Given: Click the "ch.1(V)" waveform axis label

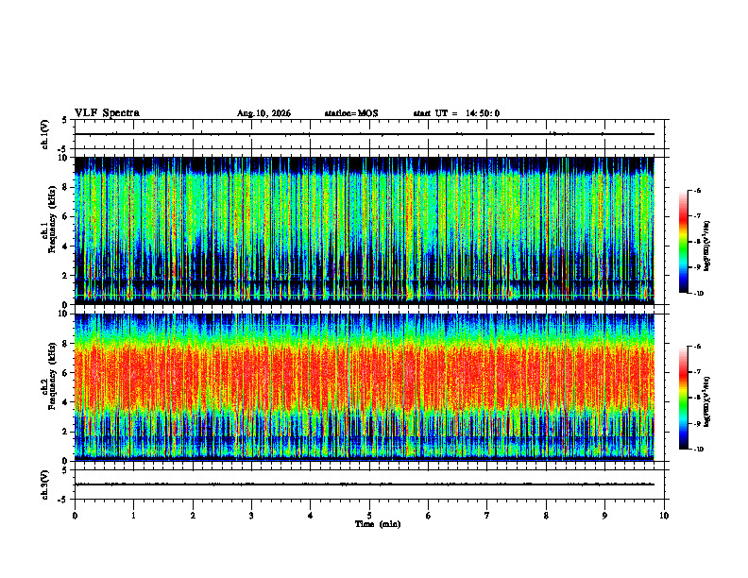Looking at the screenshot, I should (x=45, y=134).
